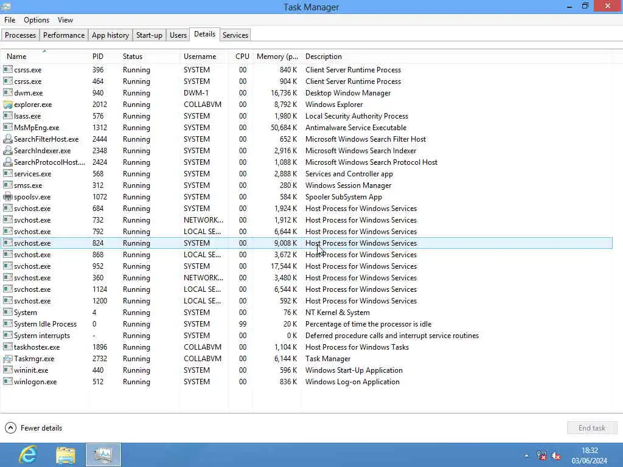Open the Options menu
The height and width of the screenshot is (467, 623).
tap(37, 20)
